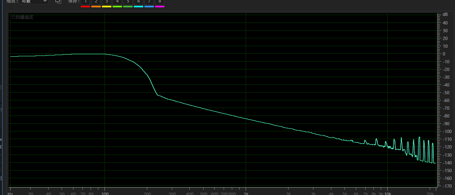Click the orange hold color swatch
This screenshot has width=455, height=195.
(96, 7)
